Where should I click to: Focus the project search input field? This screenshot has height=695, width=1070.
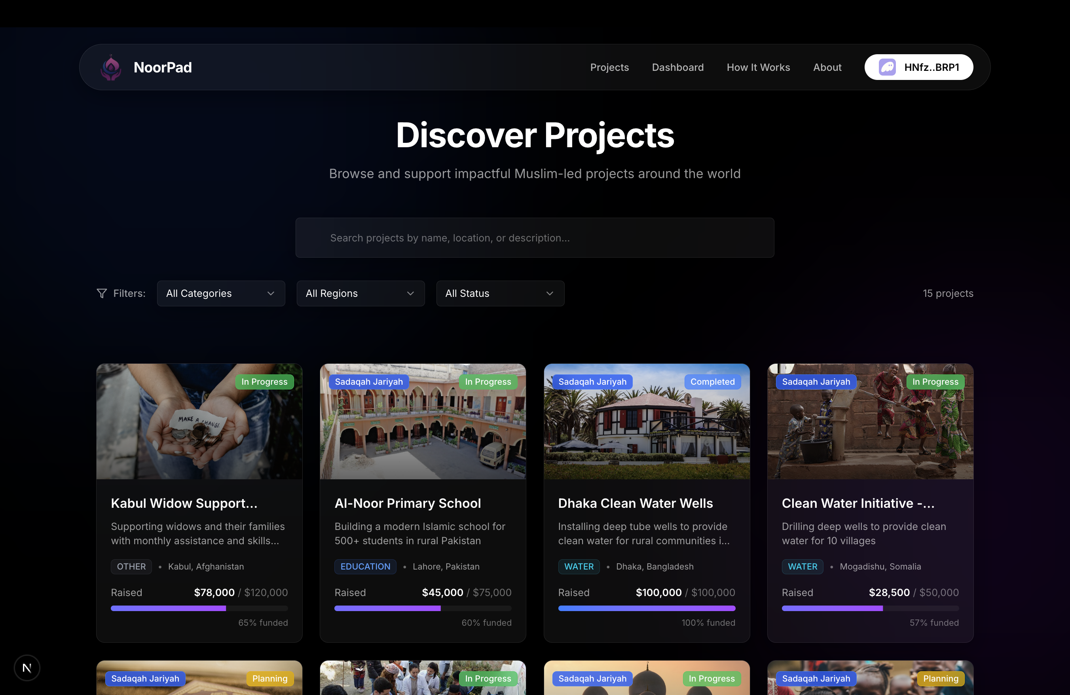click(x=535, y=238)
